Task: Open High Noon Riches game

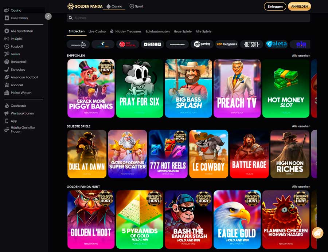Action: pyautogui.click(x=290, y=154)
